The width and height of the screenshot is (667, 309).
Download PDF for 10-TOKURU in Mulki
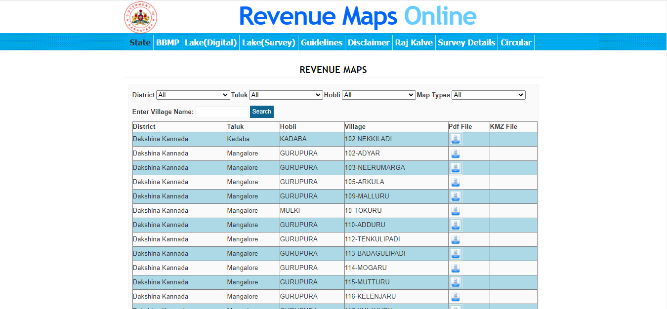point(456,211)
